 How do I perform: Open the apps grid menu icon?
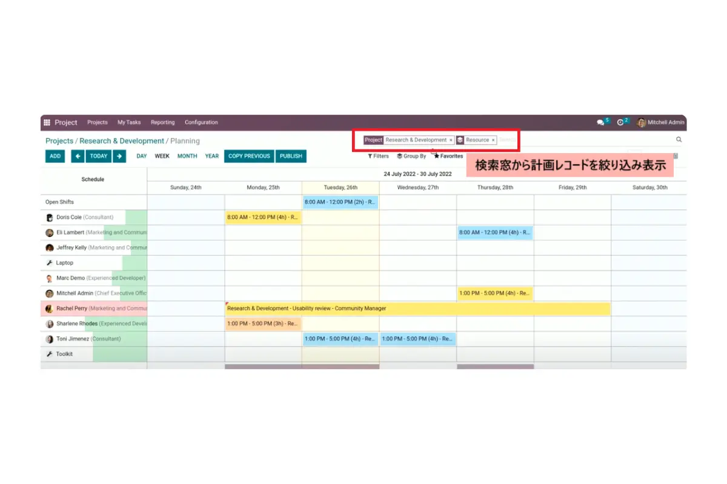[x=47, y=122]
